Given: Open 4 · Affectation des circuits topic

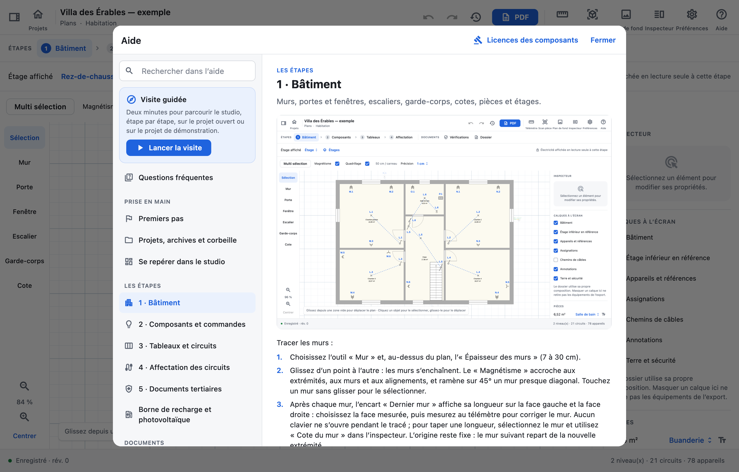Looking at the screenshot, I should coord(187,367).
